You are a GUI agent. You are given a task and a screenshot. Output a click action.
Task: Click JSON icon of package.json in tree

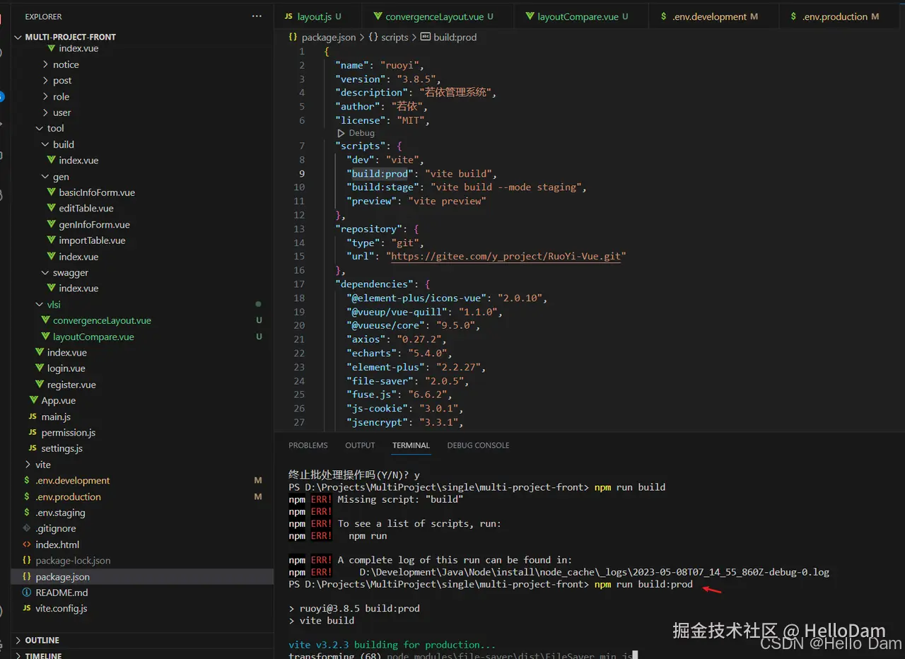tap(27, 576)
